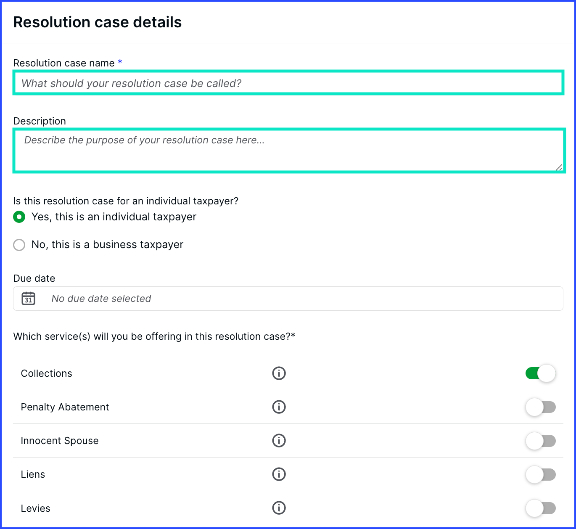Click the Innocent Spouse info icon
This screenshot has width=576, height=529.
(x=279, y=440)
